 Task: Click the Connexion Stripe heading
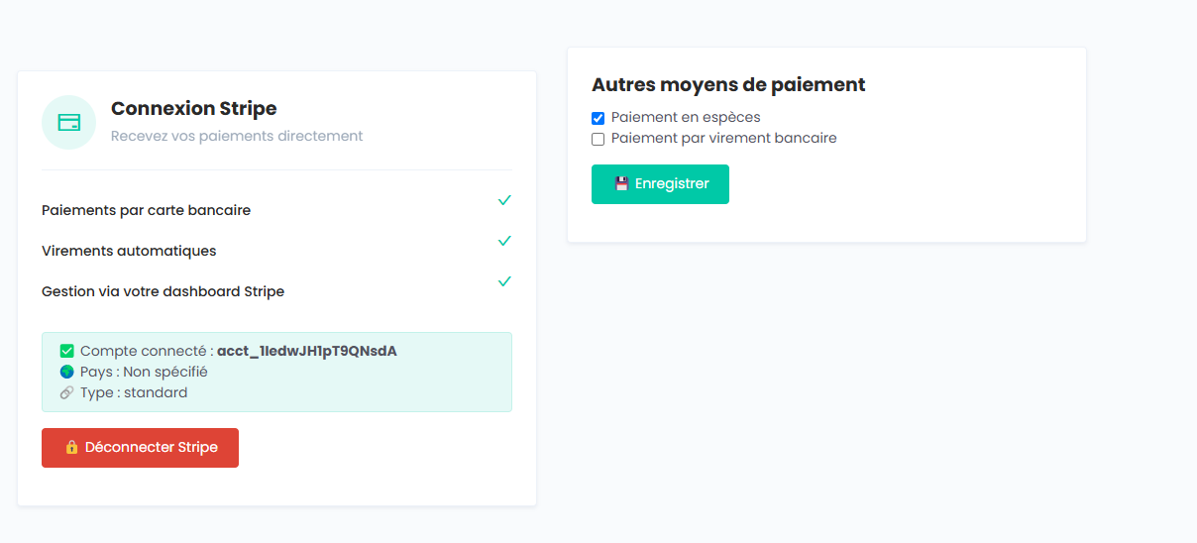pyautogui.click(x=194, y=109)
